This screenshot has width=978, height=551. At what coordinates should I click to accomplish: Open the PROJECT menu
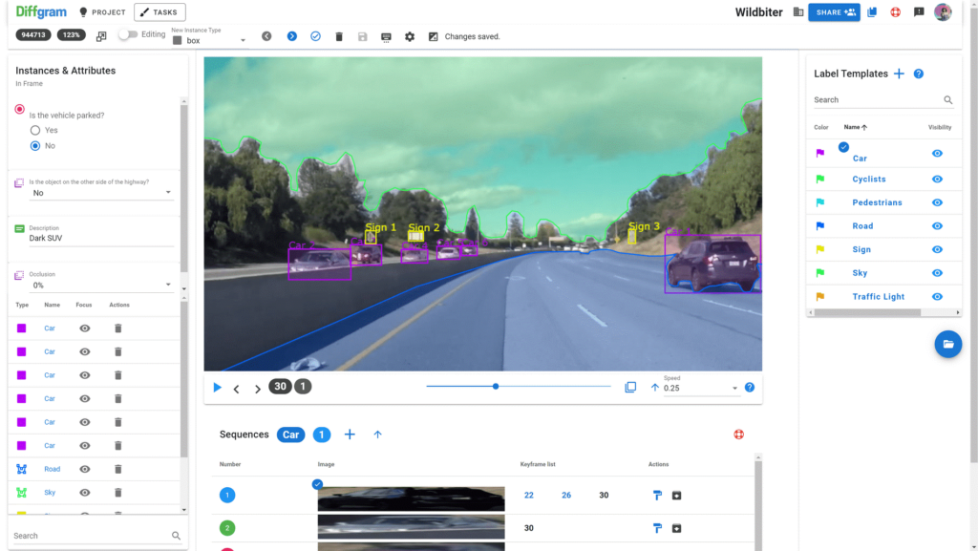(x=102, y=12)
